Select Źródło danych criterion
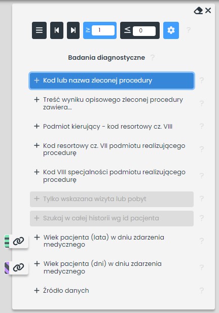 pyautogui.click(x=112, y=290)
